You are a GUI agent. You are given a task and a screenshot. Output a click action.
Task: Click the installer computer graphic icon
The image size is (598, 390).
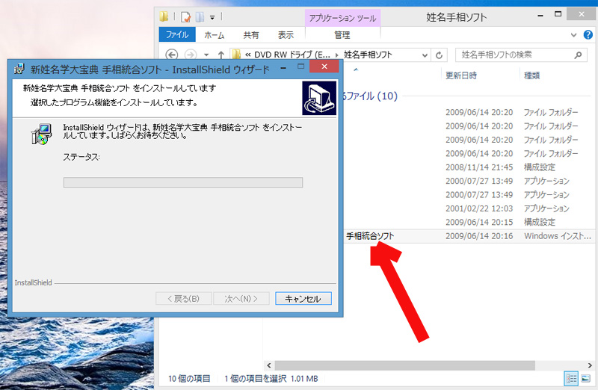click(x=319, y=98)
